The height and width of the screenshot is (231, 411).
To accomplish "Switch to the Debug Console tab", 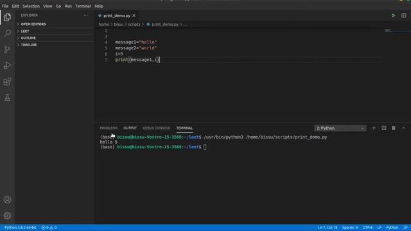I will coord(156,128).
